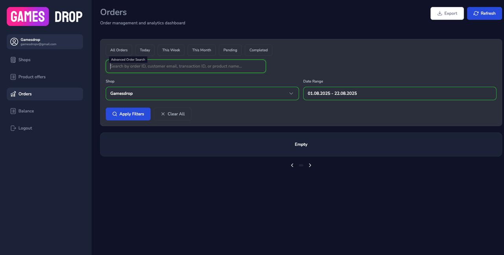The height and width of the screenshot is (255, 504).
Task: Click the Product offers list icon
Action: point(13,77)
